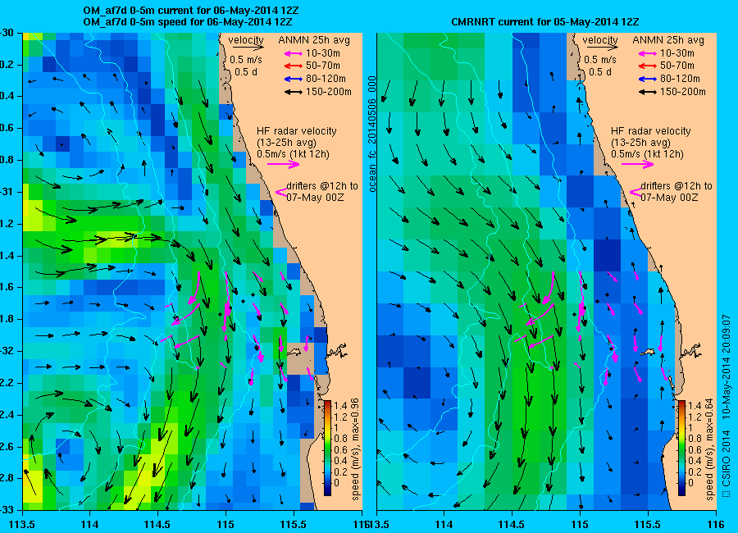Image resolution: width=738 pixels, height=533 pixels.
Task: Click '0.5m/s (1kt 12h)' text in CMRNRT panel
Action: point(648,154)
